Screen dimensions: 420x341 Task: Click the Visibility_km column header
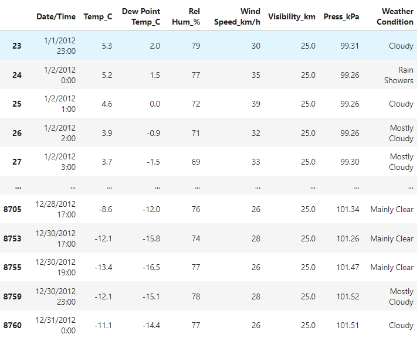pyautogui.click(x=291, y=16)
